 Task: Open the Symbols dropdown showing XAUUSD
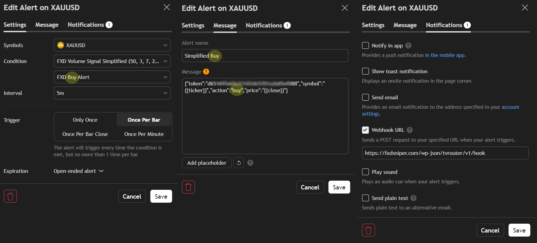coord(112,45)
